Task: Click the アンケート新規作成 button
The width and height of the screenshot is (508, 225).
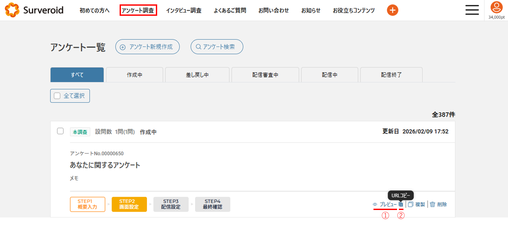Action: [x=147, y=47]
